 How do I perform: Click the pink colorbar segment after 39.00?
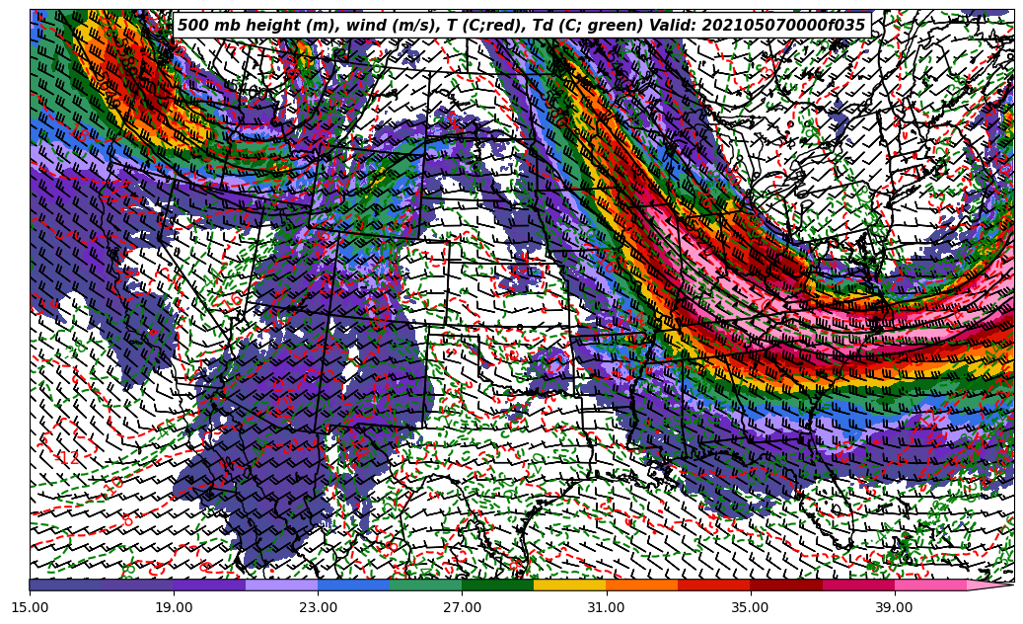point(930,585)
